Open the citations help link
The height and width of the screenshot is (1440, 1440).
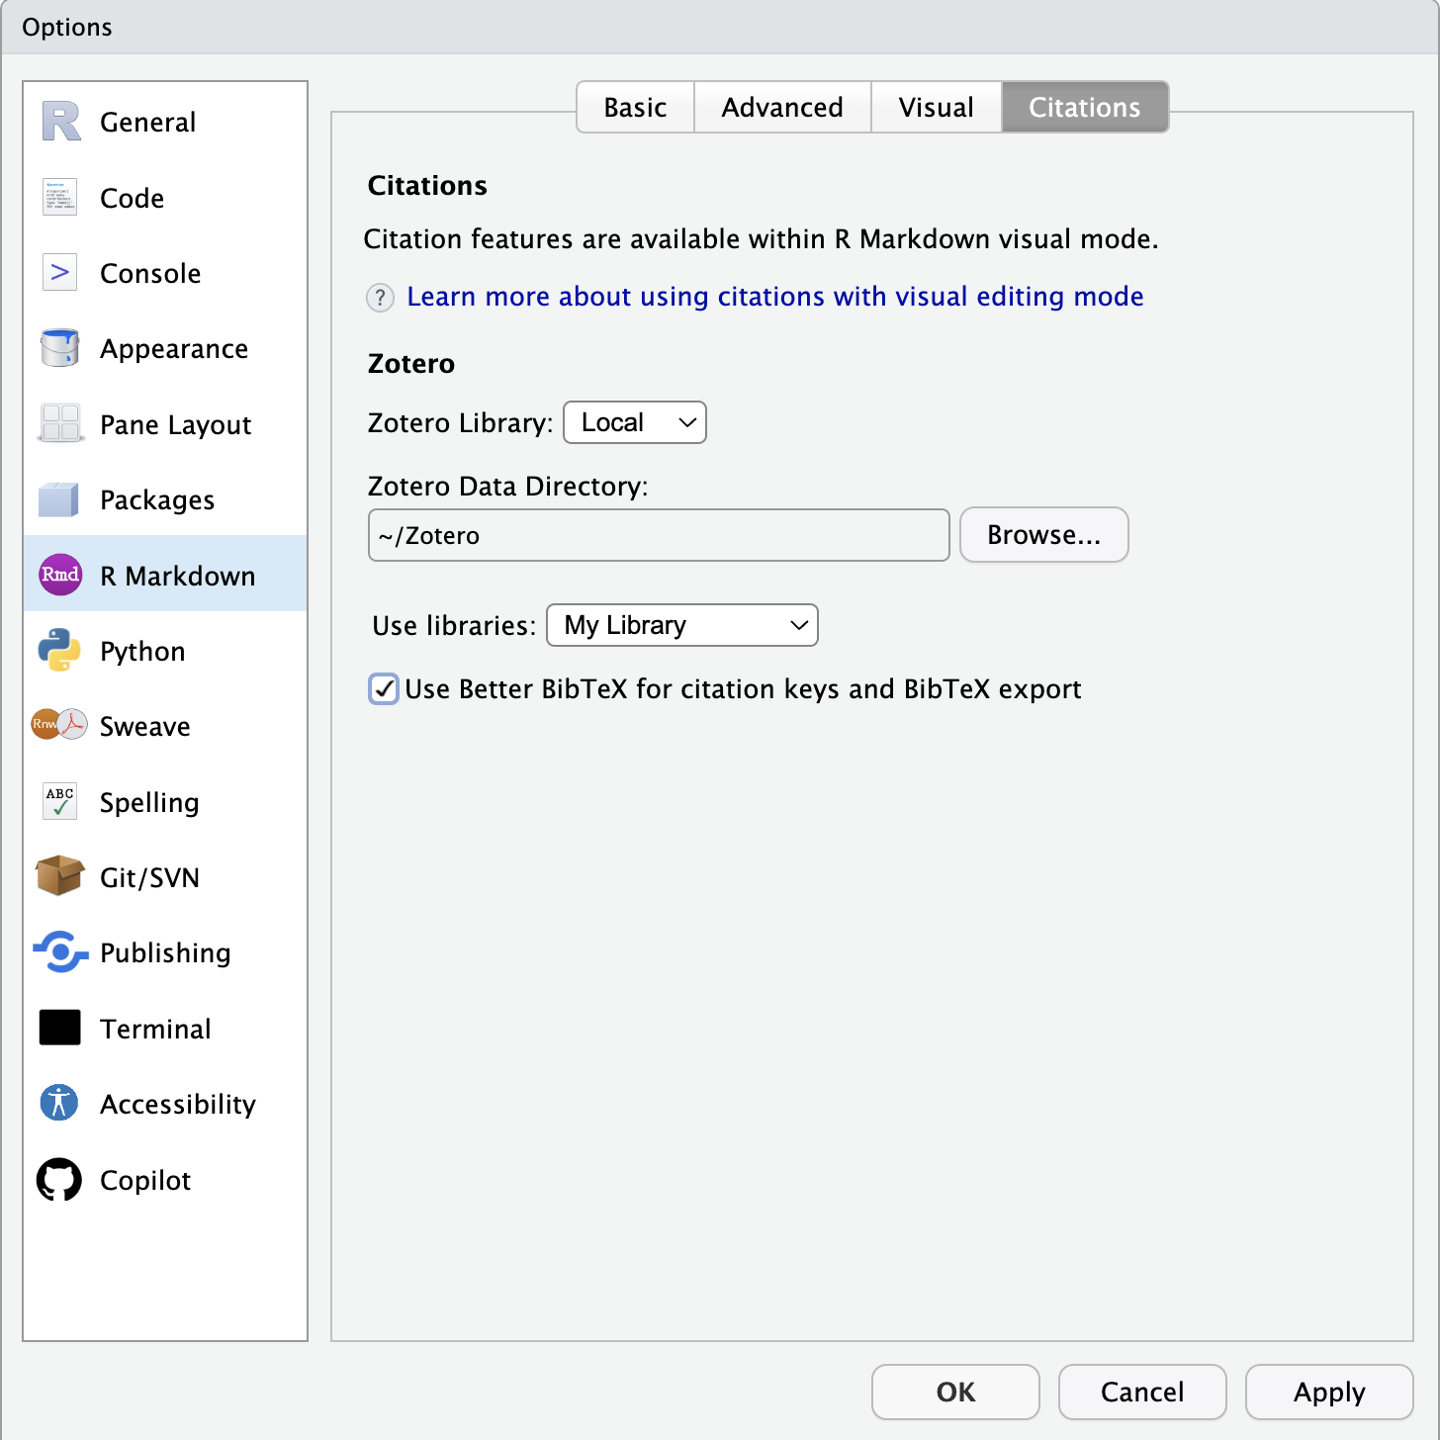(775, 297)
